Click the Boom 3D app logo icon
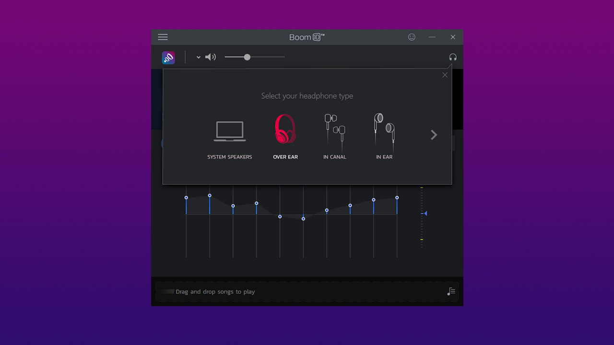Image resolution: width=614 pixels, height=345 pixels. tap(168, 57)
